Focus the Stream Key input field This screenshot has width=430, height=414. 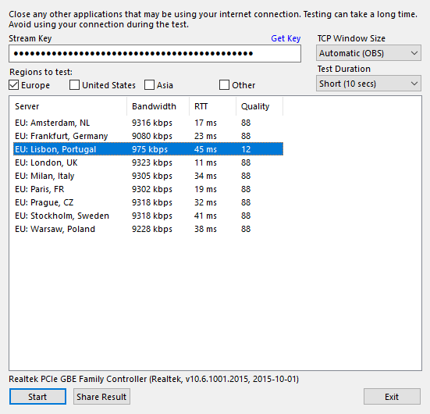click(155, 54)
